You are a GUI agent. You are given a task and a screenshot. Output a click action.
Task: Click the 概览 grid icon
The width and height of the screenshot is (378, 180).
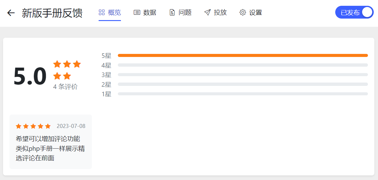[x=102, y=12]
